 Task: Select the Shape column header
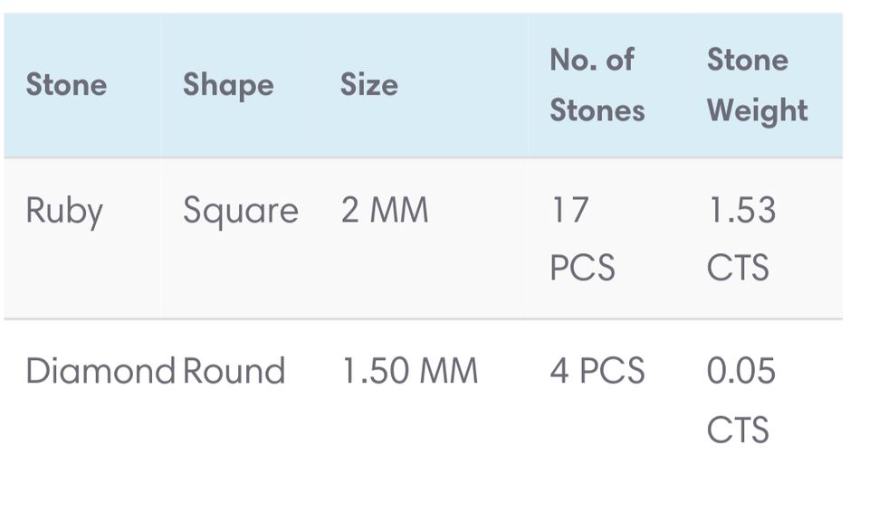[228, 85]
